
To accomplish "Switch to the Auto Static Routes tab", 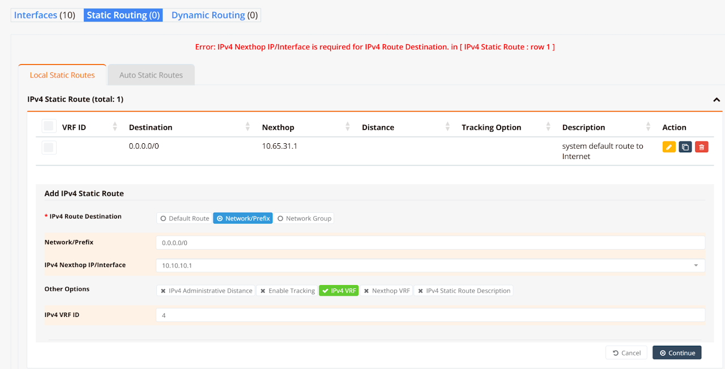I will [x=151, y=75].
